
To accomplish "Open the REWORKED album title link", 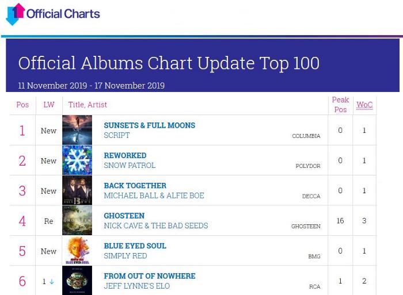I will coord(125,155).
